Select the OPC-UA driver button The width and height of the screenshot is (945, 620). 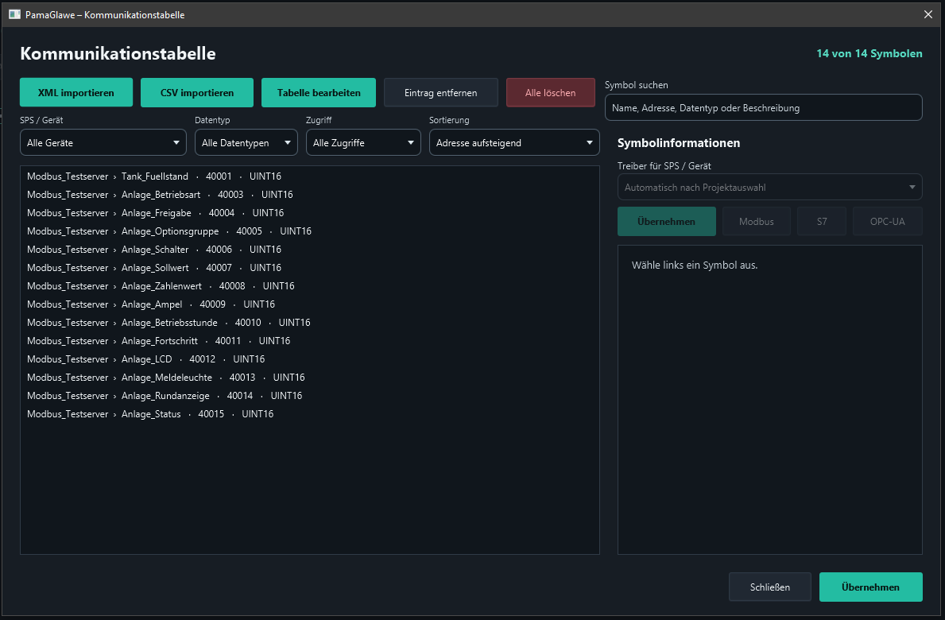click(888, 222)
